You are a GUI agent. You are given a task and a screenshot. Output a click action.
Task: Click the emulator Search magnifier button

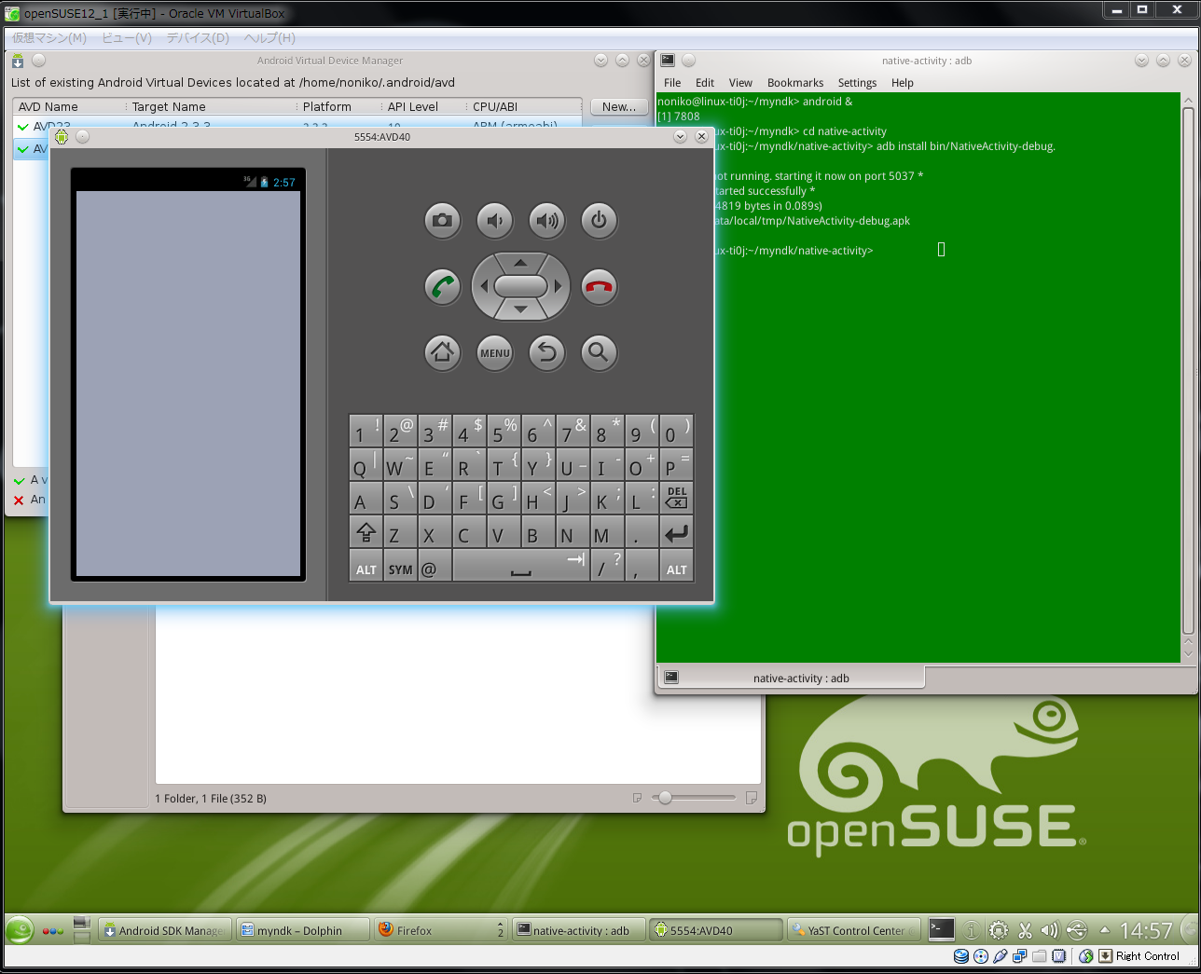click(599, 352)
